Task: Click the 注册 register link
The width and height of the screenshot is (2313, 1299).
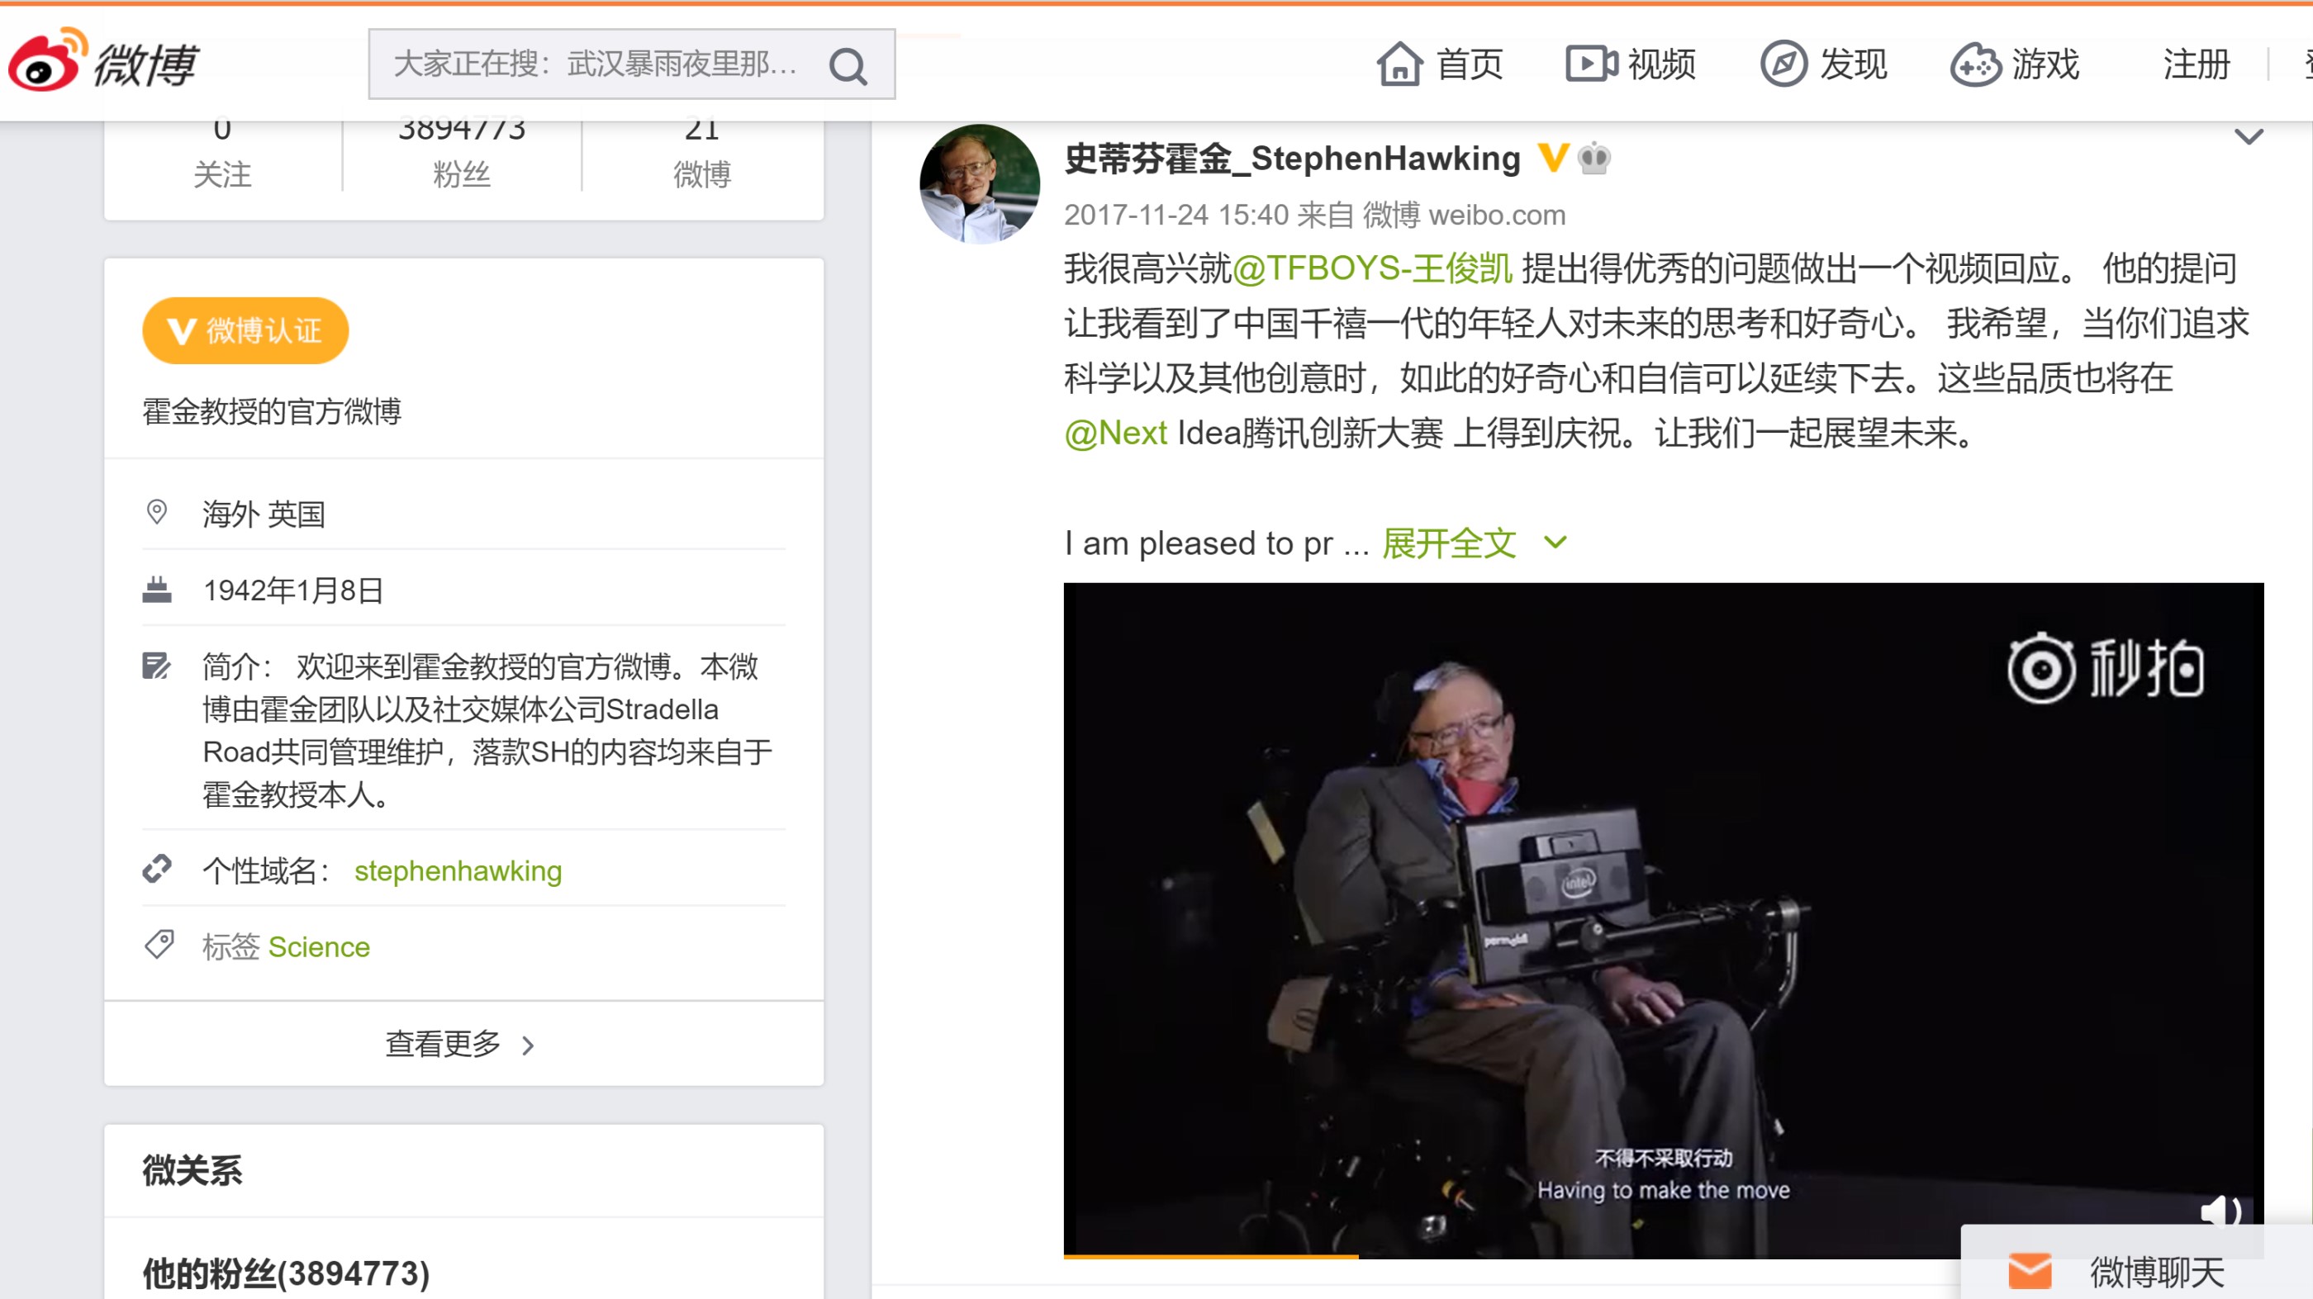Action: pyautogui.click(x=2196, y=64)
